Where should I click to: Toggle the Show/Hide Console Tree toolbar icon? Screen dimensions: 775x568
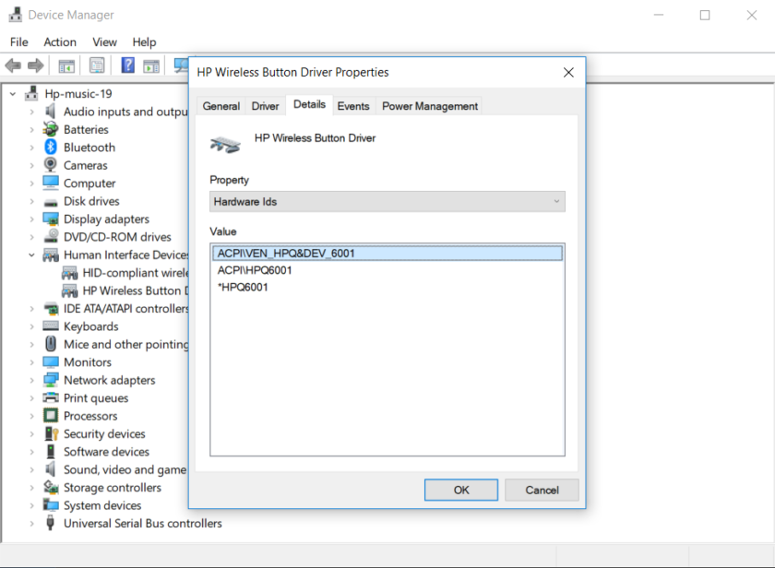(x=66, y=65)
